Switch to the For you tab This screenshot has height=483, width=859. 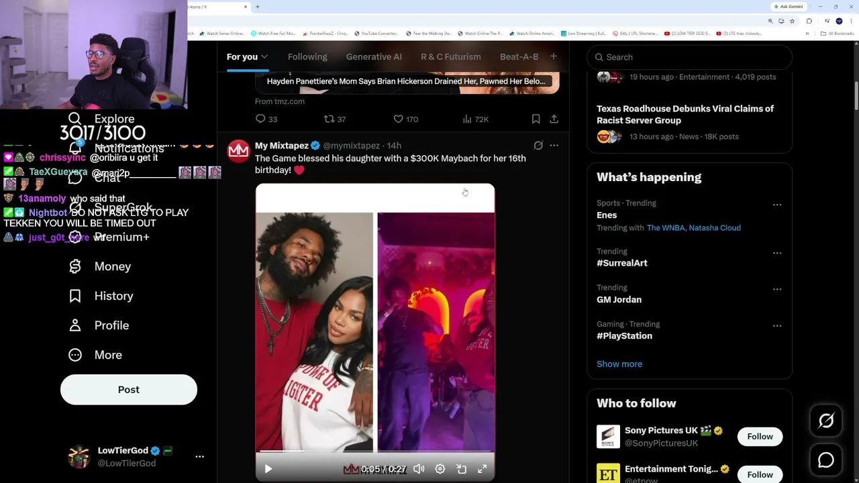coord(242,57)
